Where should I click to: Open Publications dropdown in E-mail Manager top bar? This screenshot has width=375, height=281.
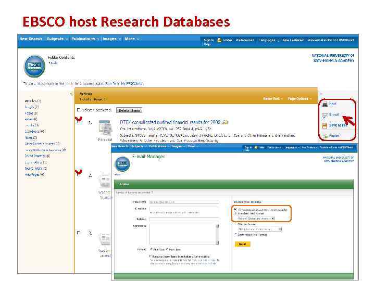(x=159, y=146)
